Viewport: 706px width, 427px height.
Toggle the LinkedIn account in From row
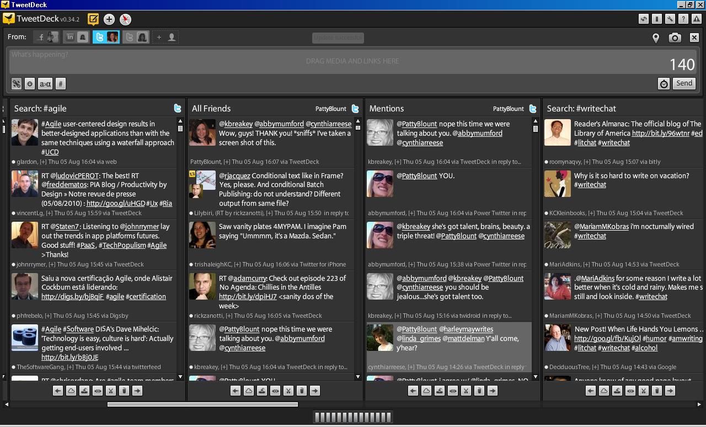click(76, 37)
